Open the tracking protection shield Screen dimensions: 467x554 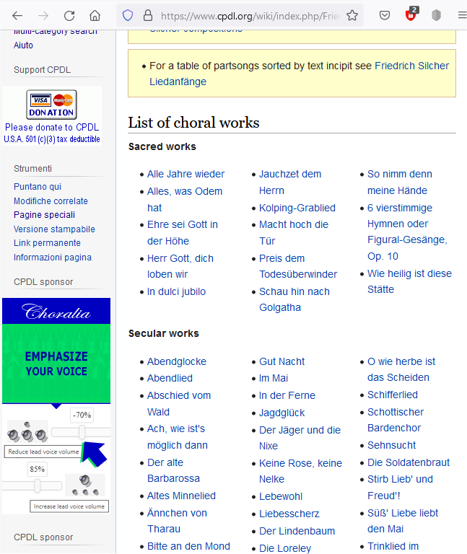(128, 15)
